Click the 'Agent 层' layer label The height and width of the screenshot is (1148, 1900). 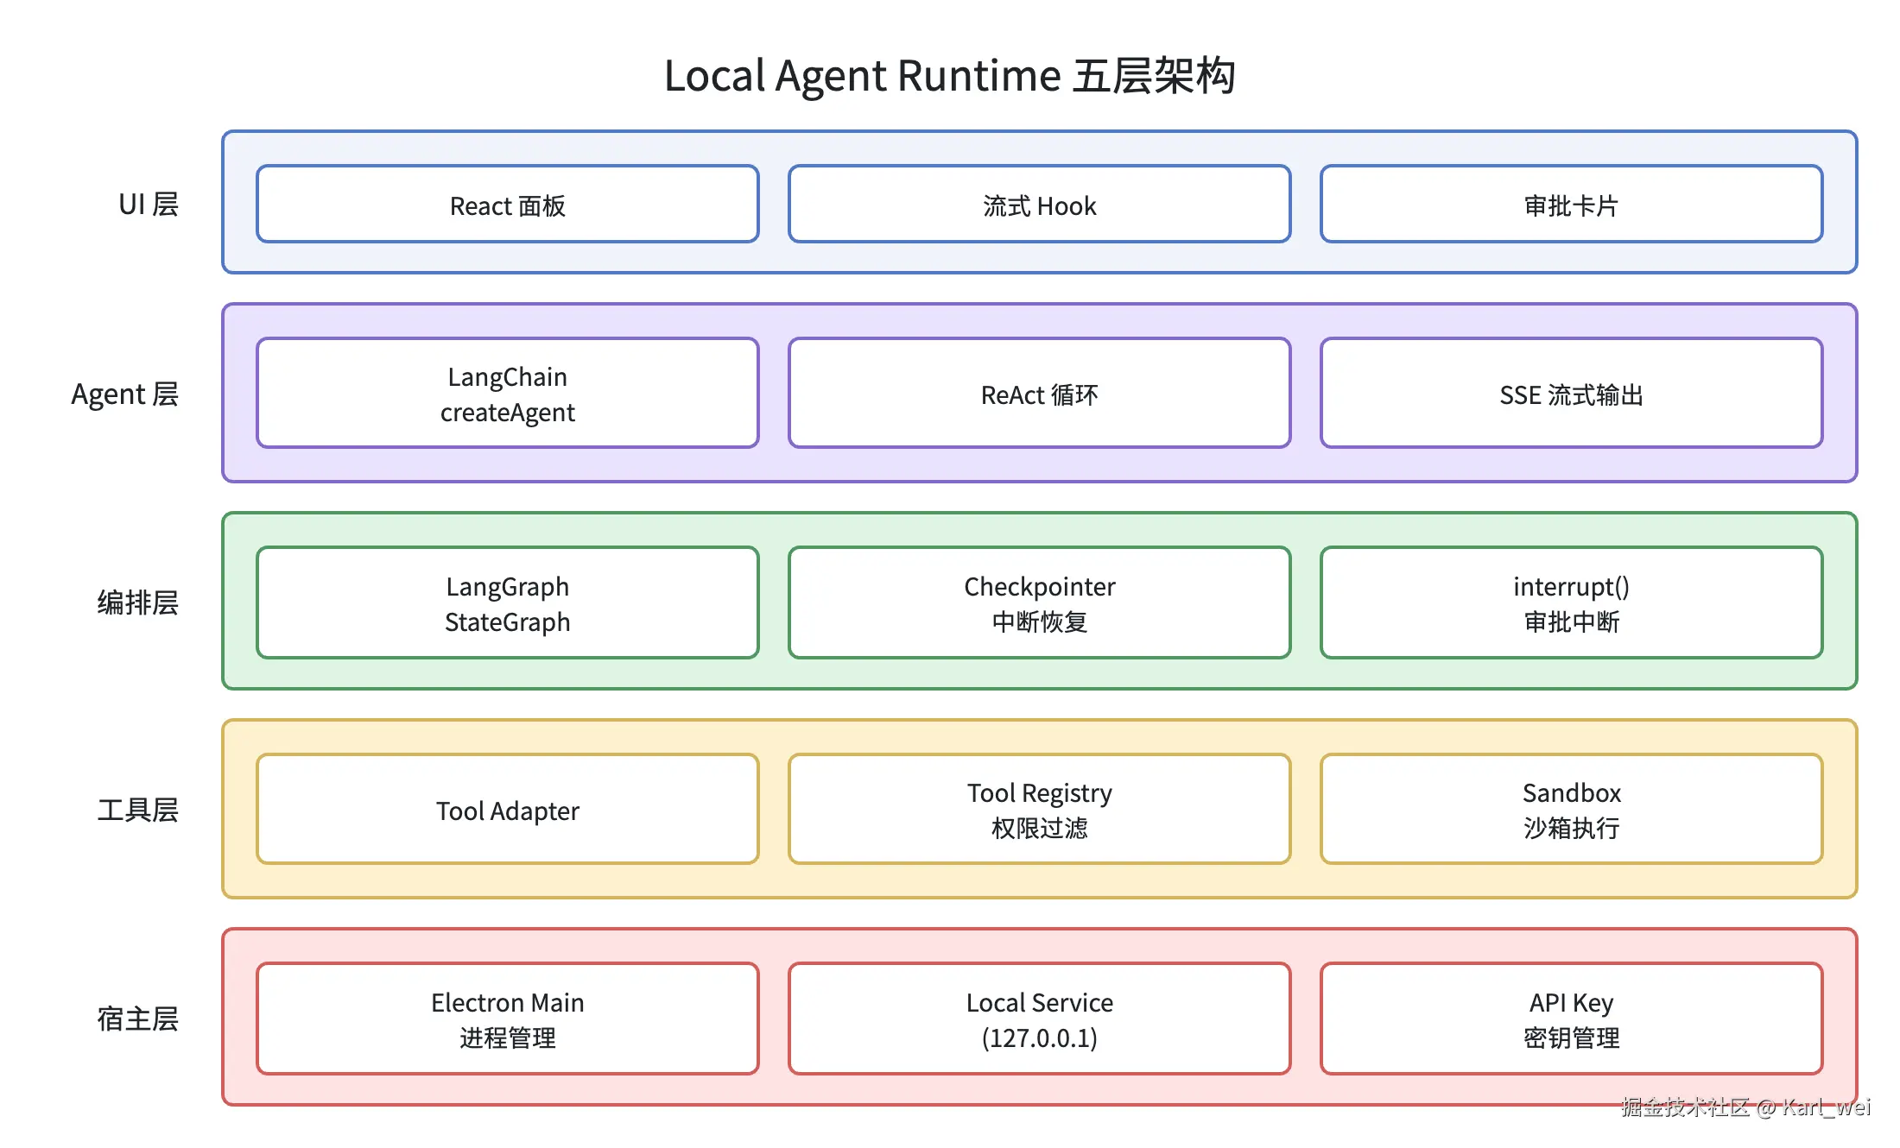point(125,394)
